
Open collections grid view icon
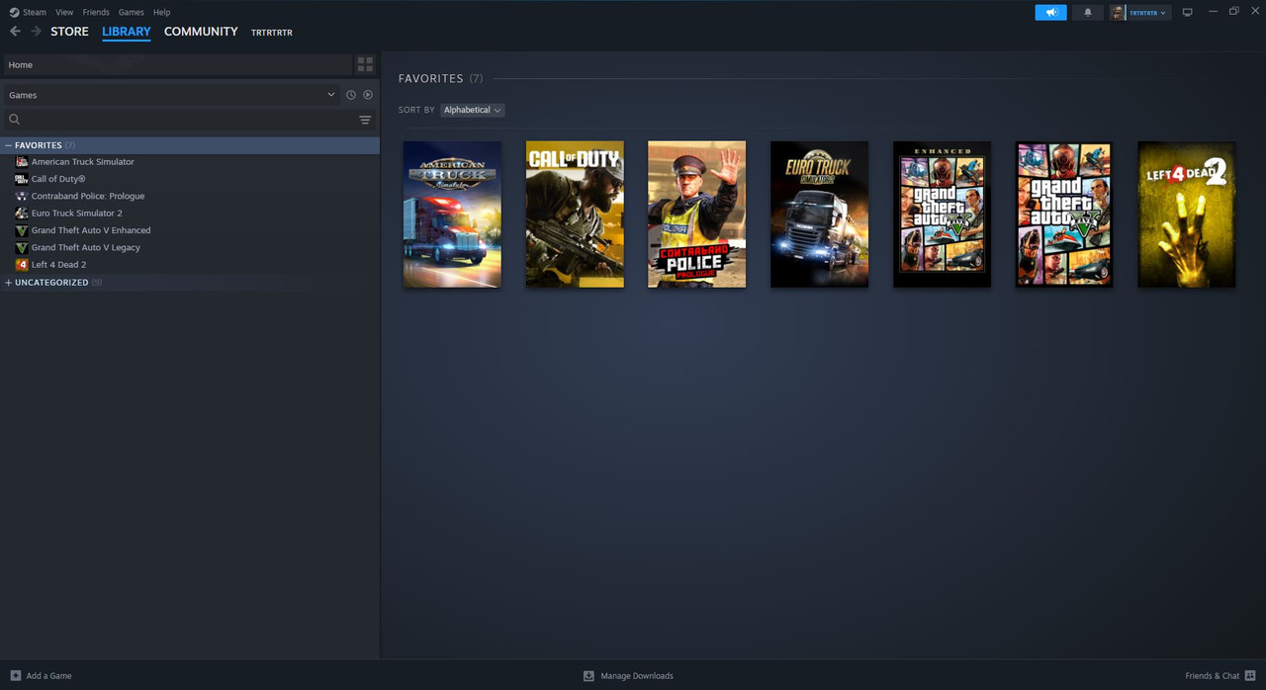365,64
